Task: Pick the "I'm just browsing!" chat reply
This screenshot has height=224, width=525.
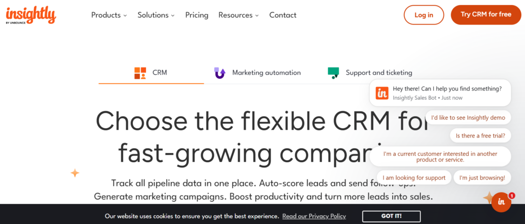Action: 482,177
